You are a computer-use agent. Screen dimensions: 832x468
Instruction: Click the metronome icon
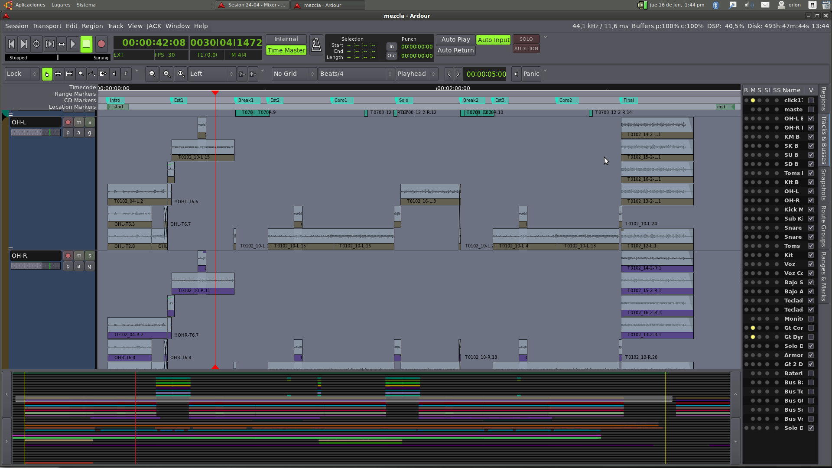pos(316,45)
